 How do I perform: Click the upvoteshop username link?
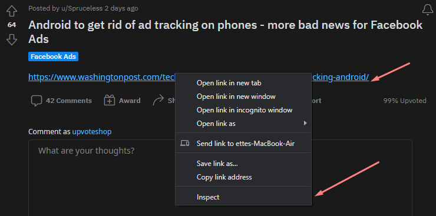click(92, 131)
